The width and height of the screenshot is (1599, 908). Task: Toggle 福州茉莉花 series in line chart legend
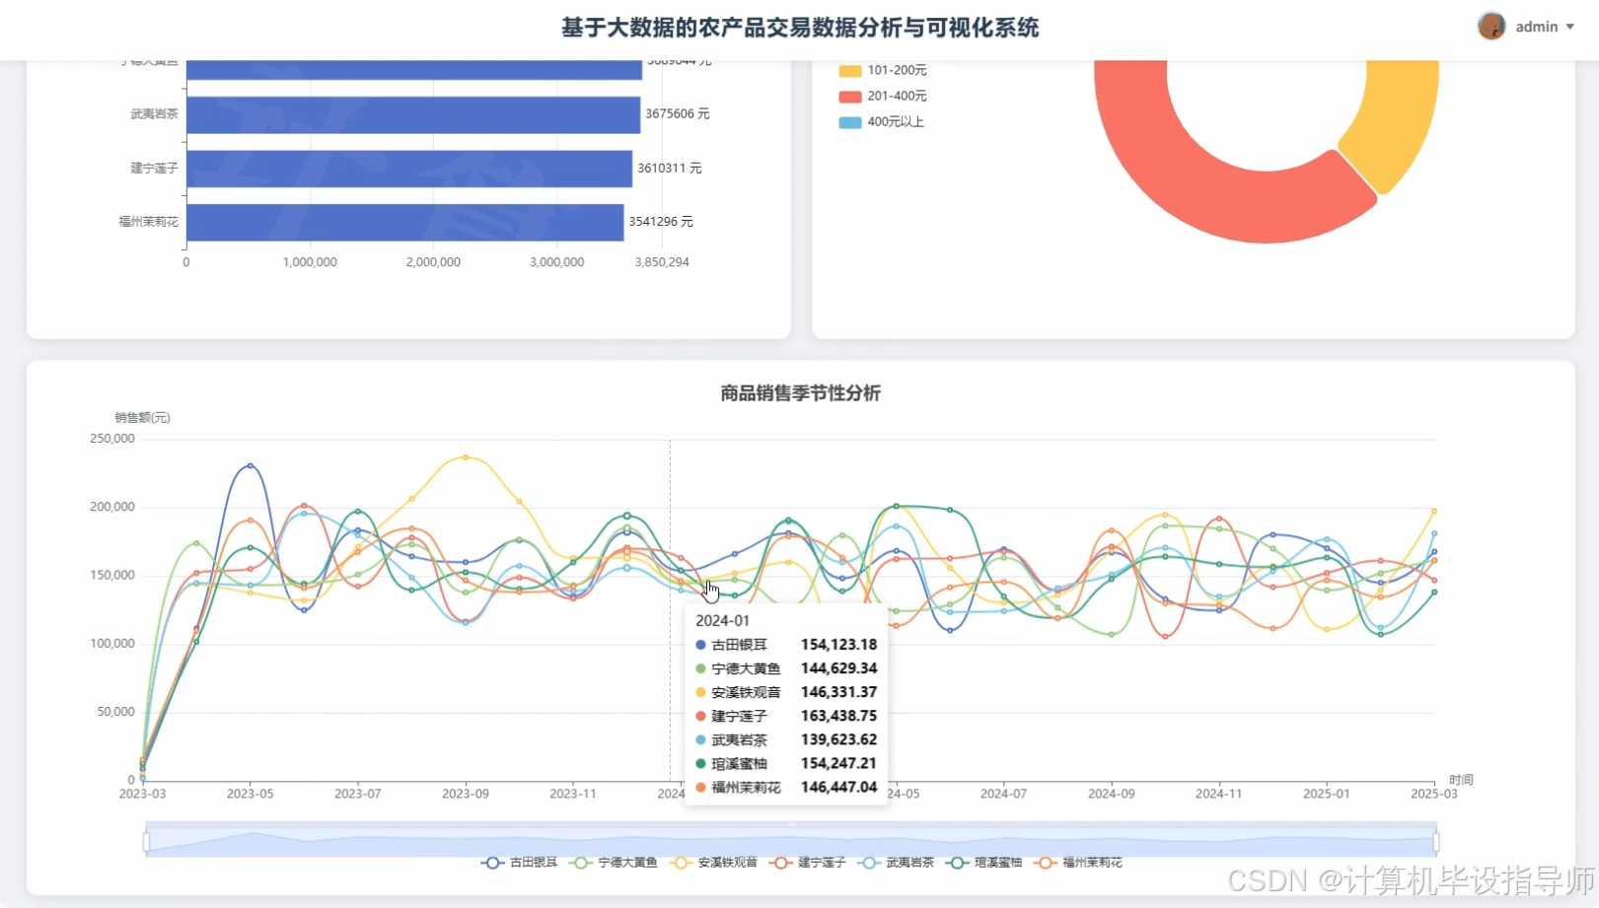(1078, 863)
